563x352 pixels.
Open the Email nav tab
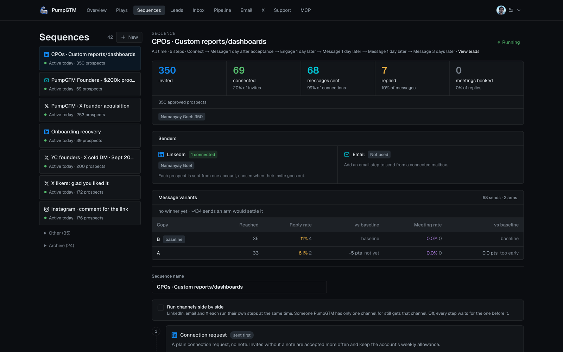pos(246,10)
